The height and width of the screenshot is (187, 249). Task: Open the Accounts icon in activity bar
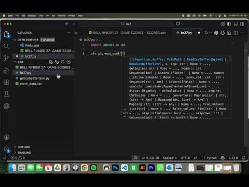tap(7, 137)
